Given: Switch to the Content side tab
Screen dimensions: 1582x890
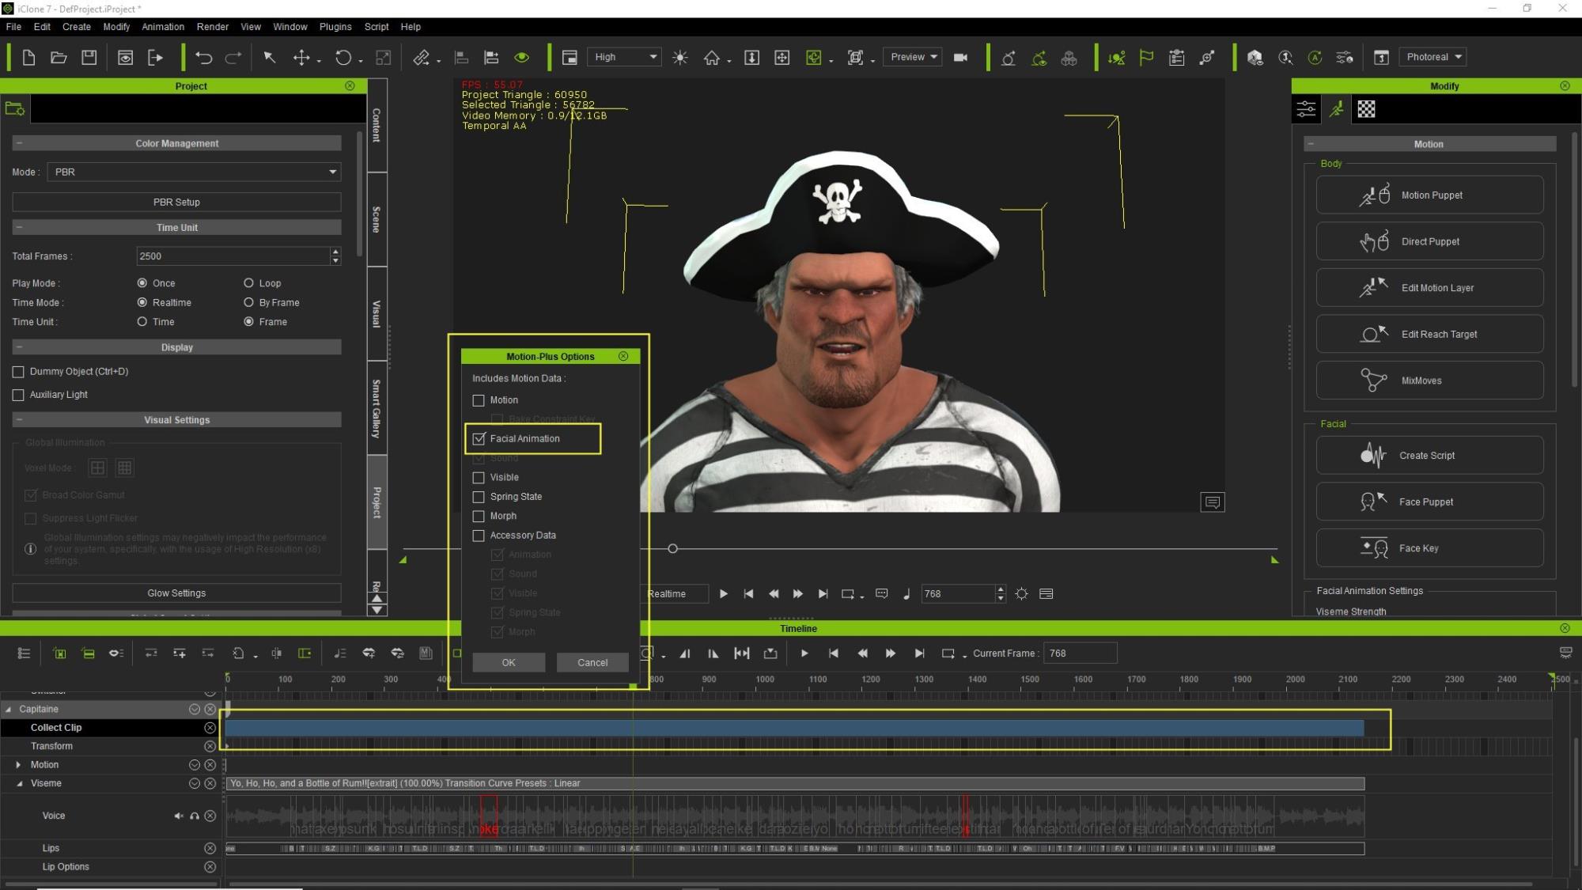Looking at the screenshot, I should pyautogui.click(x=377, y=125).
